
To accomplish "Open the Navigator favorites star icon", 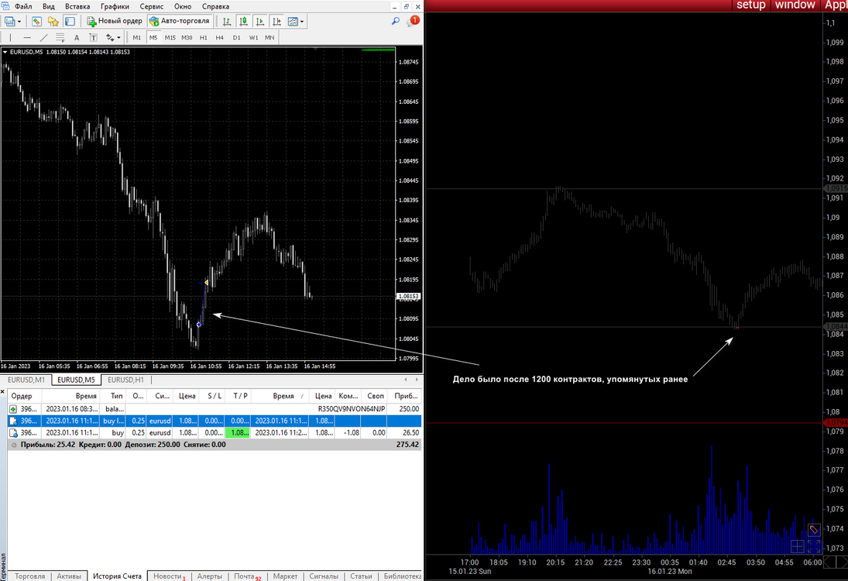I will click(x=53, y=22).
